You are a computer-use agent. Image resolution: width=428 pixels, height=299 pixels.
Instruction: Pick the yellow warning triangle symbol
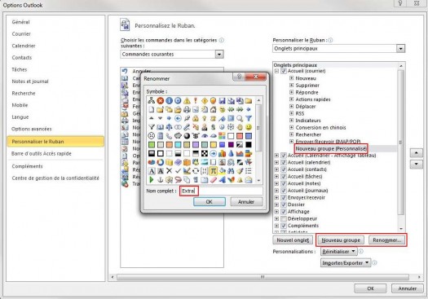click(x=187, y=101)
